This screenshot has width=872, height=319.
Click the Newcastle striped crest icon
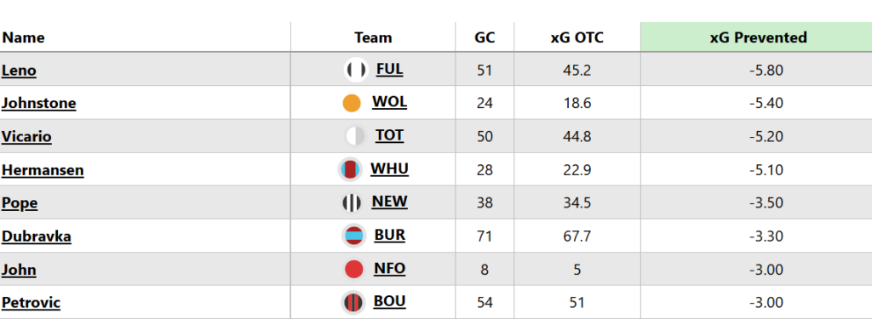pyautogui.click(x=352, y=202)
